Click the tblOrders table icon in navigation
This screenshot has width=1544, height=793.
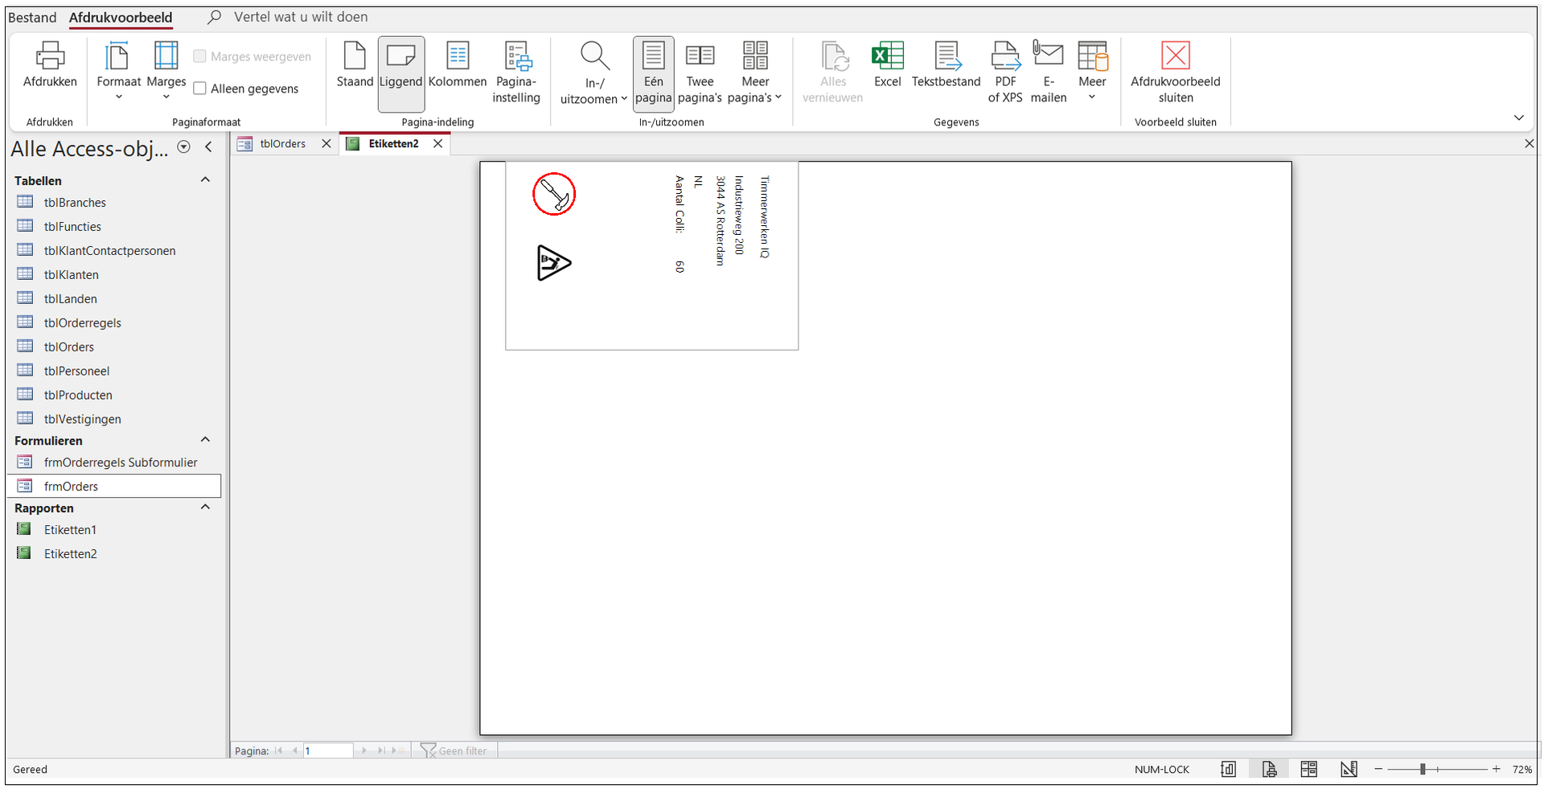tap(26, 347)
